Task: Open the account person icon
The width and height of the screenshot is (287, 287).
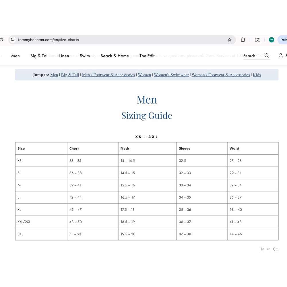Action: pyautogui.click(x=280, y=55)
